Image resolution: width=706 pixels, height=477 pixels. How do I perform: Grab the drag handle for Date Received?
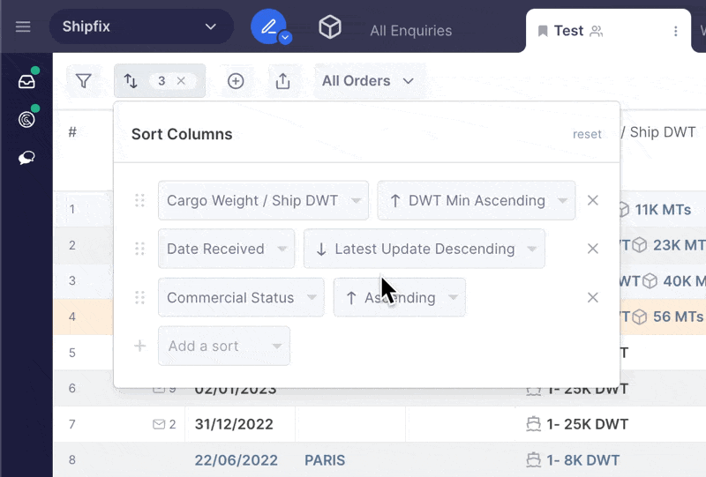coord(139,249)
